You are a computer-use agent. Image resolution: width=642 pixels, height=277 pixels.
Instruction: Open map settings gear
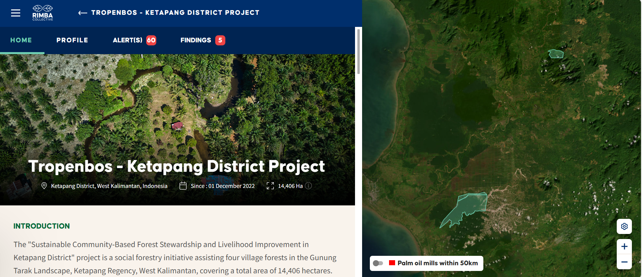click(624, 226)
